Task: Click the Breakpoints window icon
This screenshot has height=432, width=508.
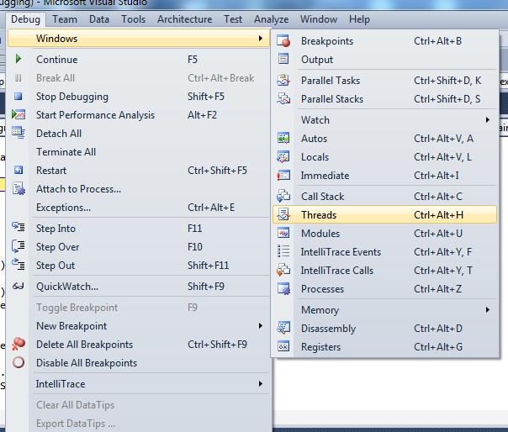Action: coord(283,41)
